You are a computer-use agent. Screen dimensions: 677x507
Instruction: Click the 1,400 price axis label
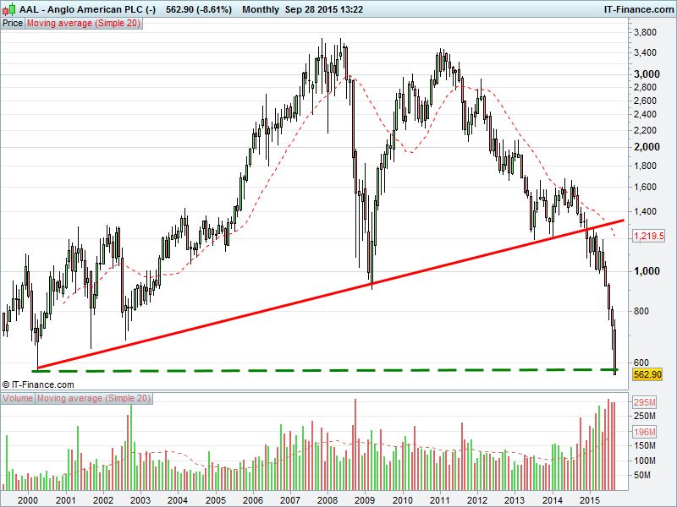point(645,212)
